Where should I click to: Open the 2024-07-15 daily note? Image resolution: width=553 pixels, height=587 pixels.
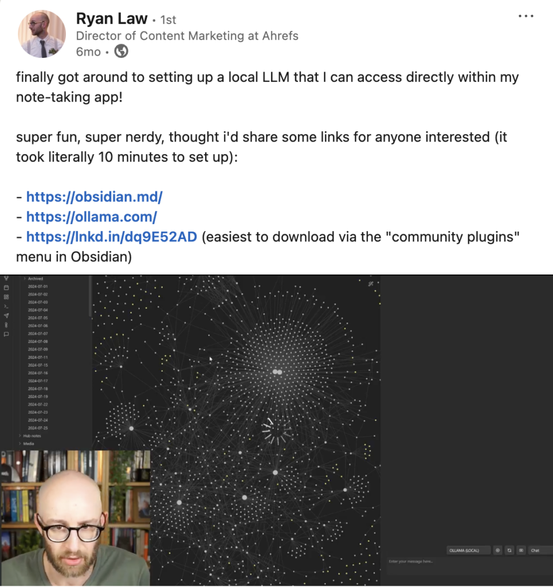[x=38, y=365]
